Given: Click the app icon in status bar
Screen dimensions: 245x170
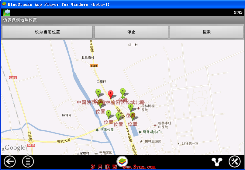Looking at the screenshot, I should (7, 12).
